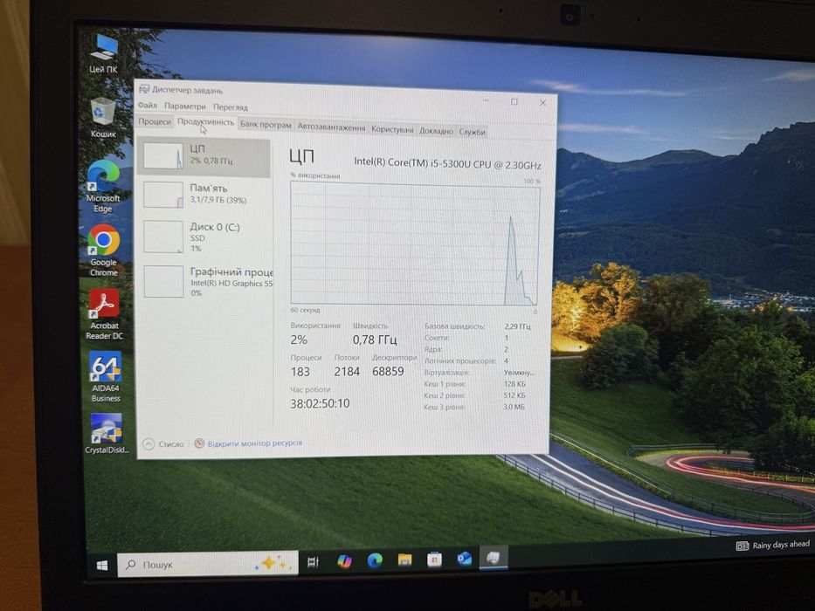
Task: Click the Intel Core i5-5300U CPU name text
Action: [x=447, y=163]
